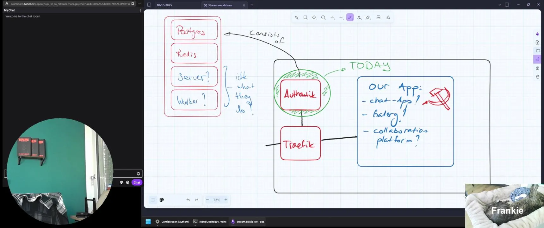
Task: Send message with Chat button
Action: coord(137,182)
